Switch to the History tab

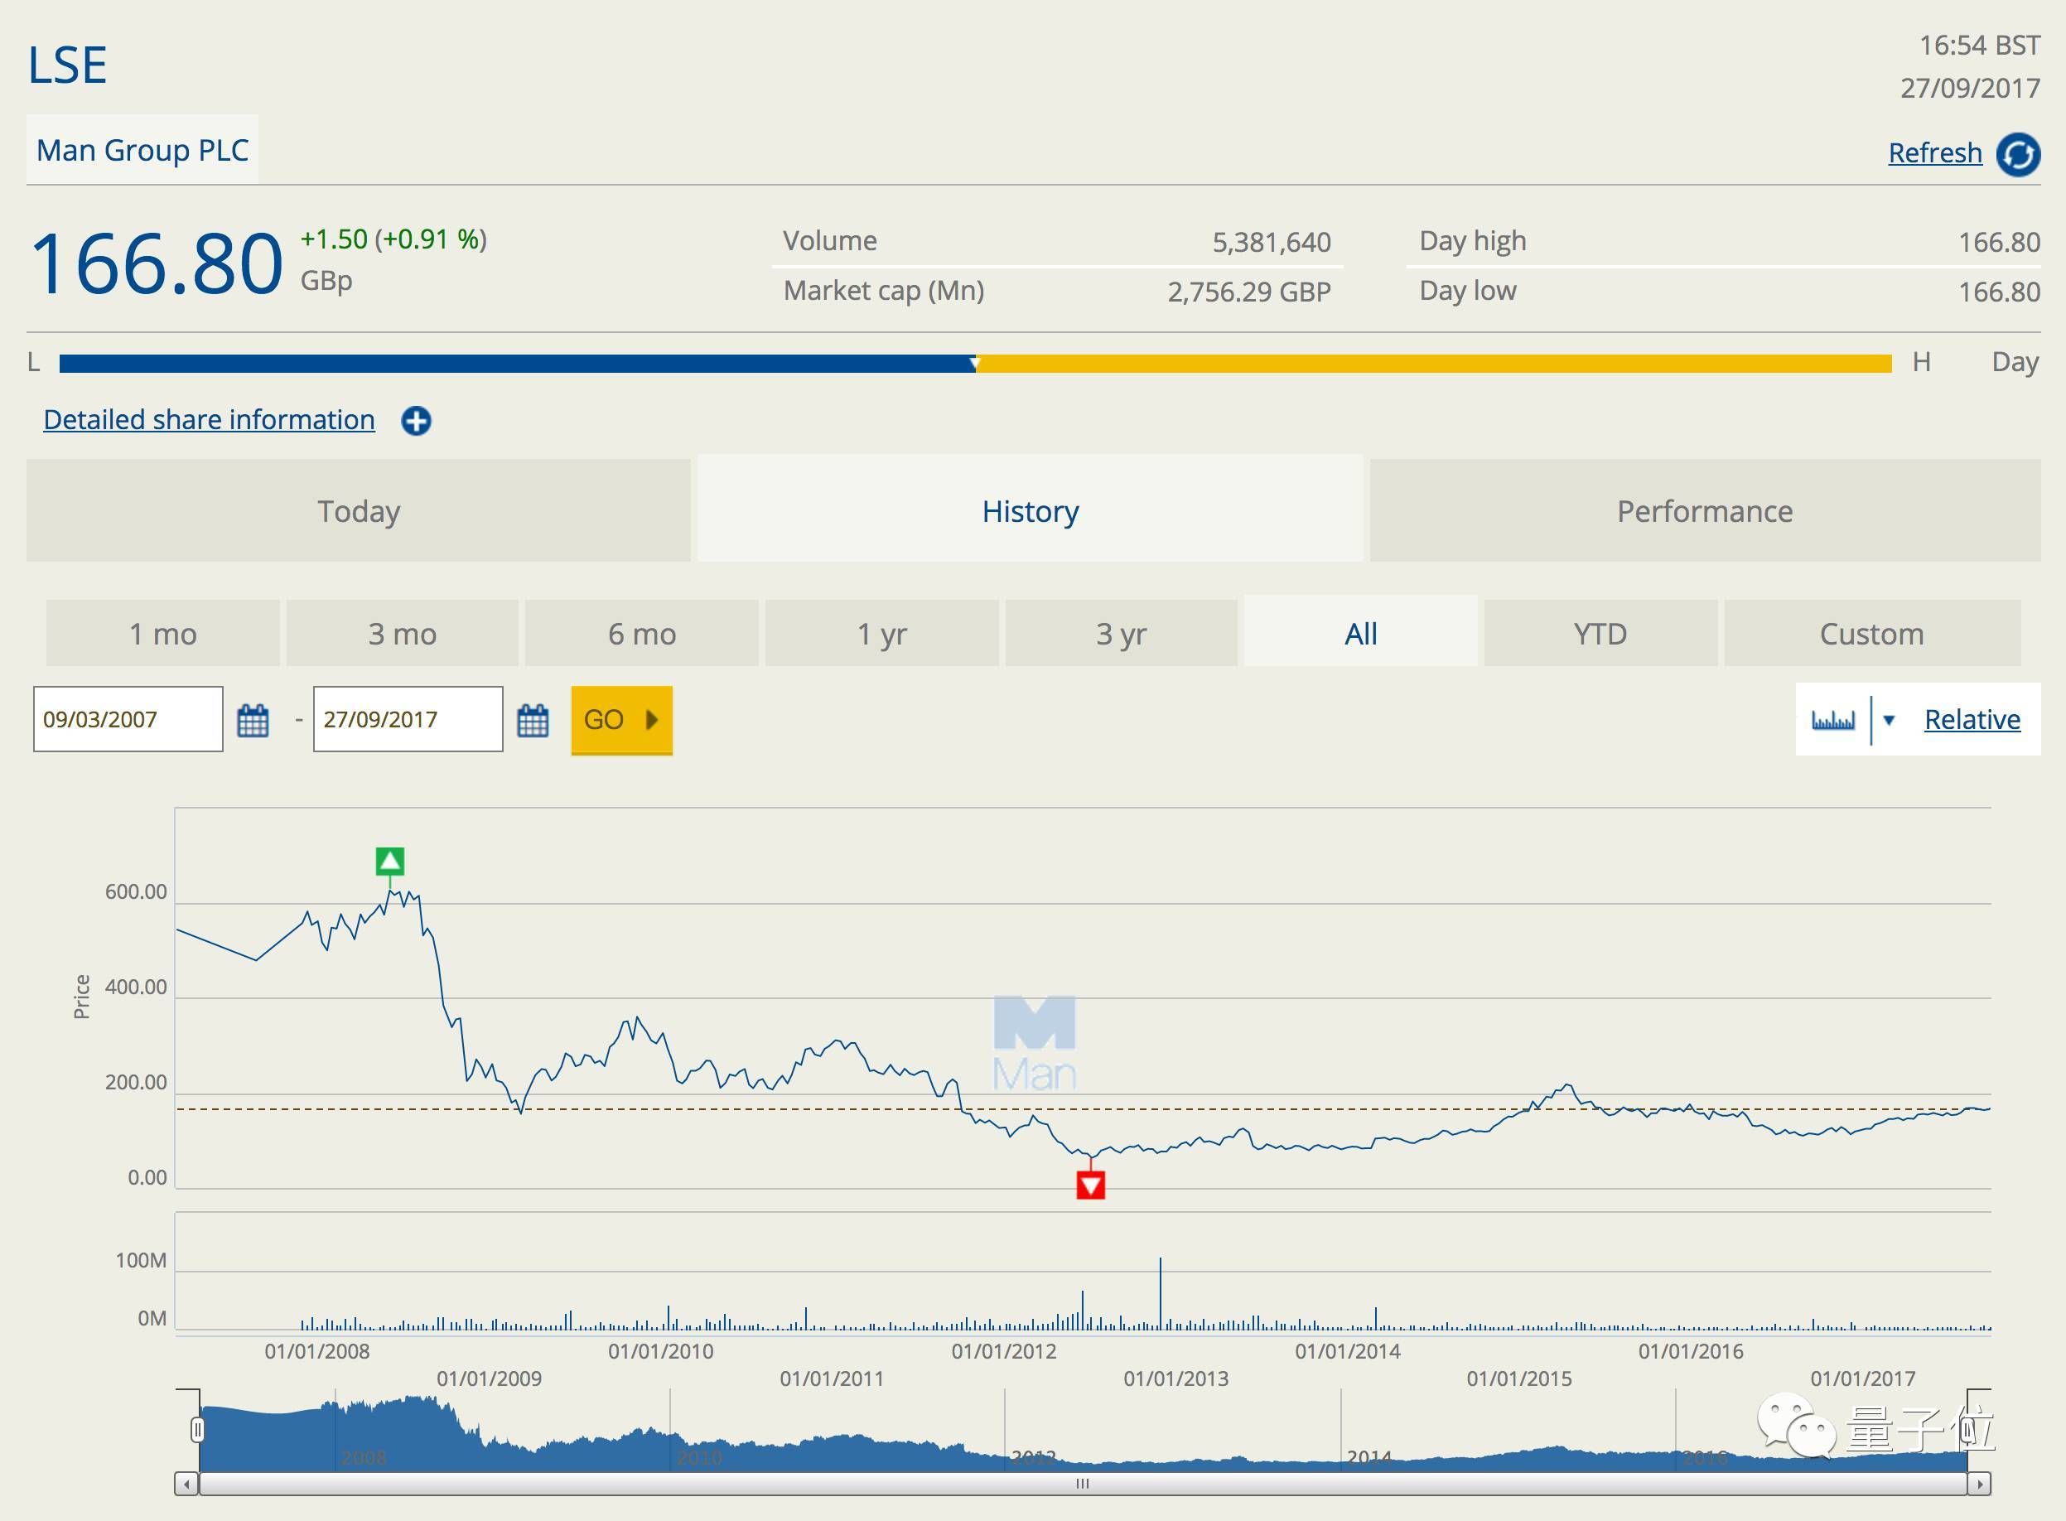click(x=1030, y=508)
